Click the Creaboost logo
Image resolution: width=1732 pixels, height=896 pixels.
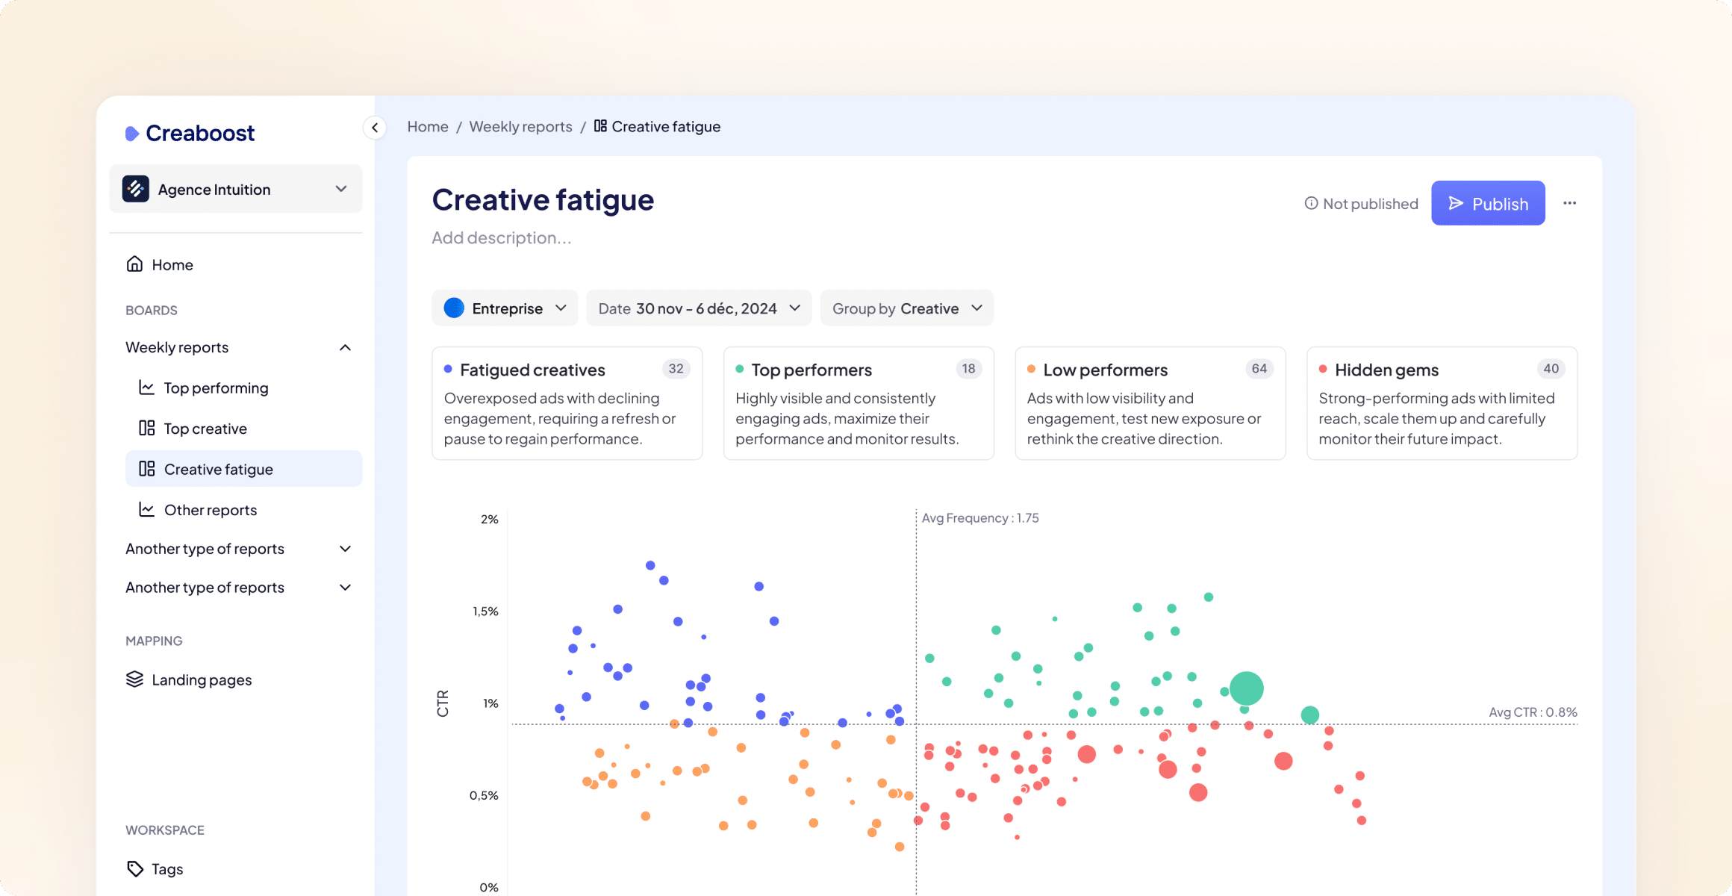tap(190, 133)
